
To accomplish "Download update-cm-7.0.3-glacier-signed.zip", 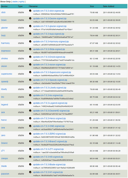I will tap(50, 26).
